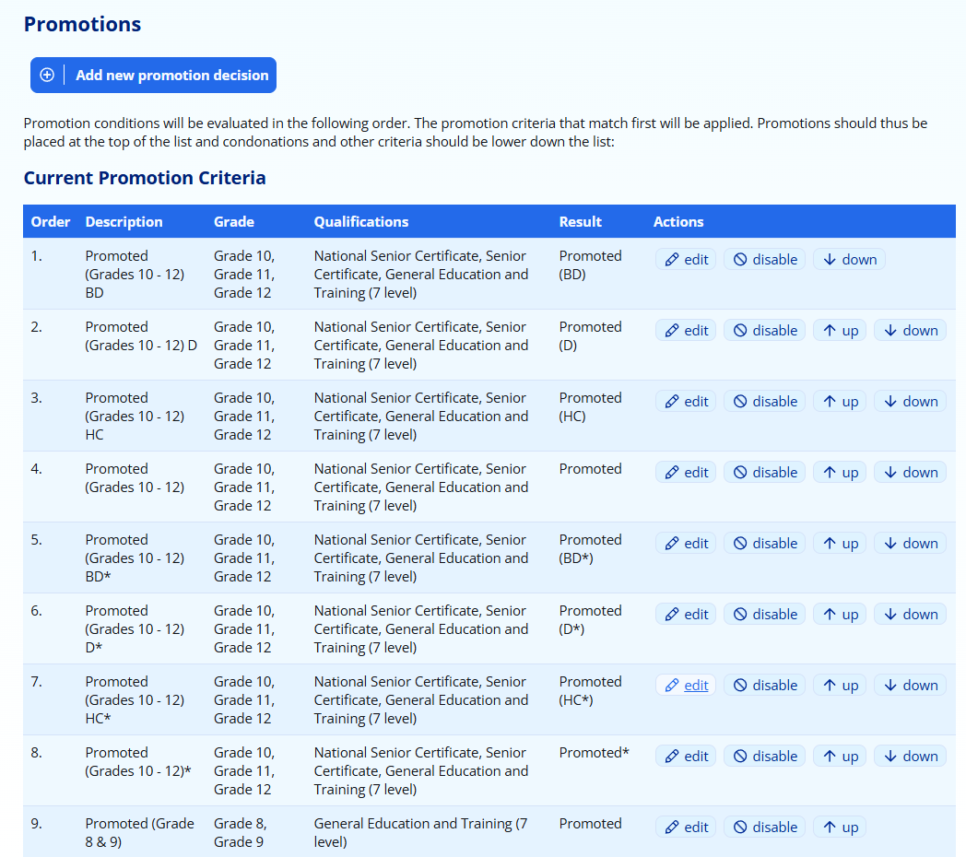Screen dimensions: 966x857
Task: Move row 5 BD* criterion down
Action: tap(910, 544)
